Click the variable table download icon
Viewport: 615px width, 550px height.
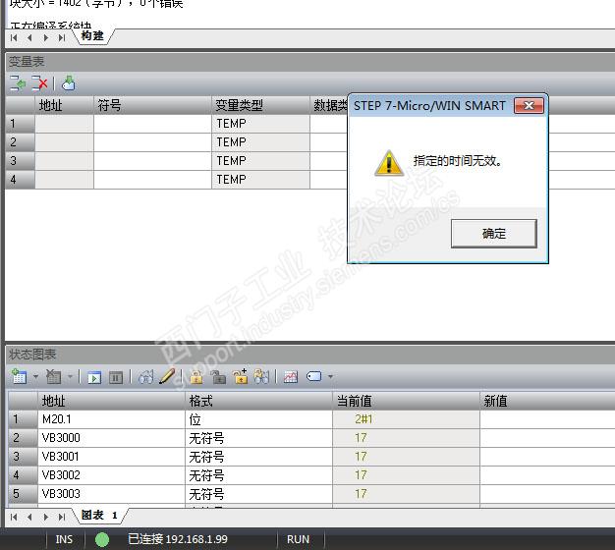tap(69, 83)
